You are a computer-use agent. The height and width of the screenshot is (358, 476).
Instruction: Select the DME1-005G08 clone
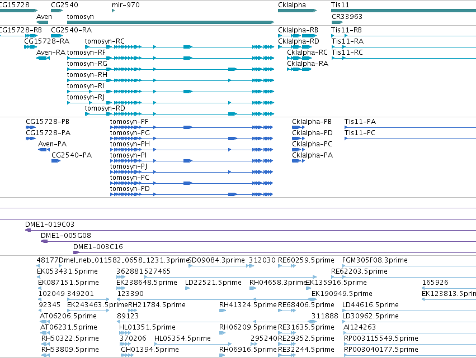coord(258,241)
